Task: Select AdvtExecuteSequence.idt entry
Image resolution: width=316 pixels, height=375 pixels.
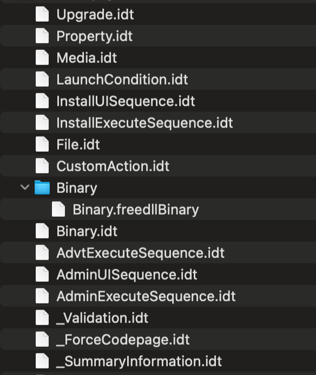Action: pos(141,253)
